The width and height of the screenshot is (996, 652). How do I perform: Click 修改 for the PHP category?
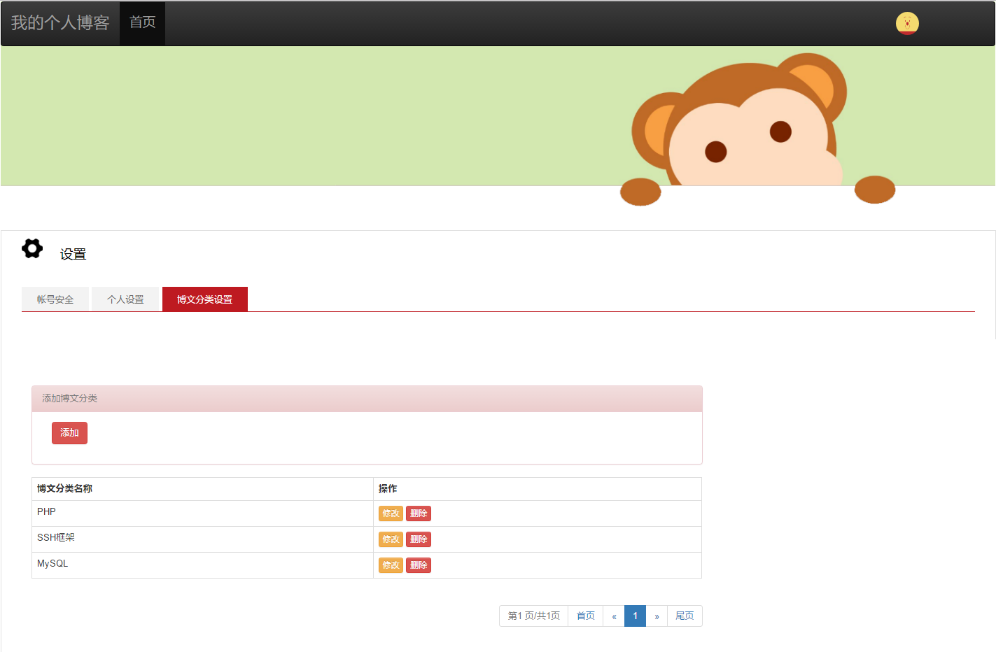[391, 513]
